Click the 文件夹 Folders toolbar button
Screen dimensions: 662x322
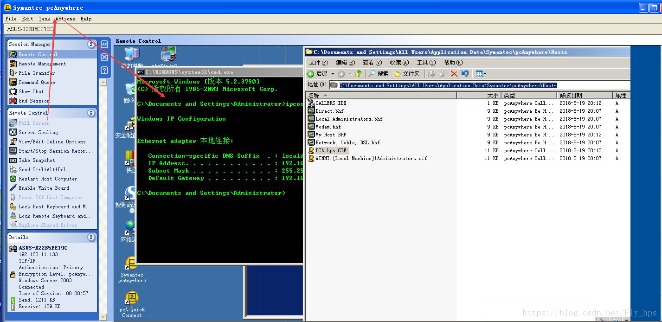click(x=406, y=74)
